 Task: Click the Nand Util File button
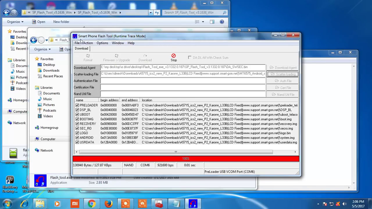point(282,94)
